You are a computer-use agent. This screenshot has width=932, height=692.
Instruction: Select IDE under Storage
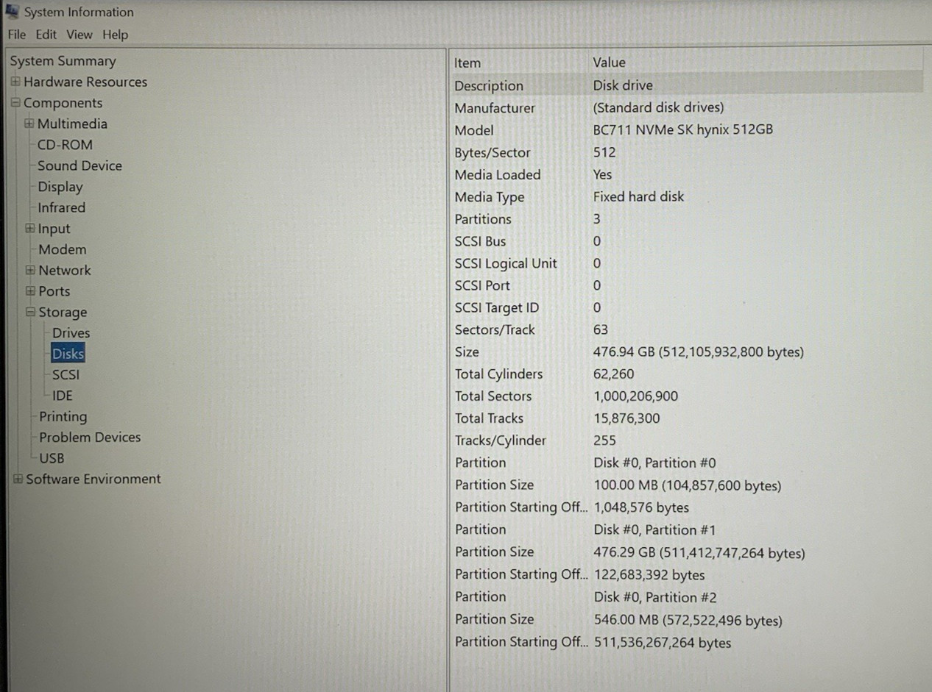(63, 396)
